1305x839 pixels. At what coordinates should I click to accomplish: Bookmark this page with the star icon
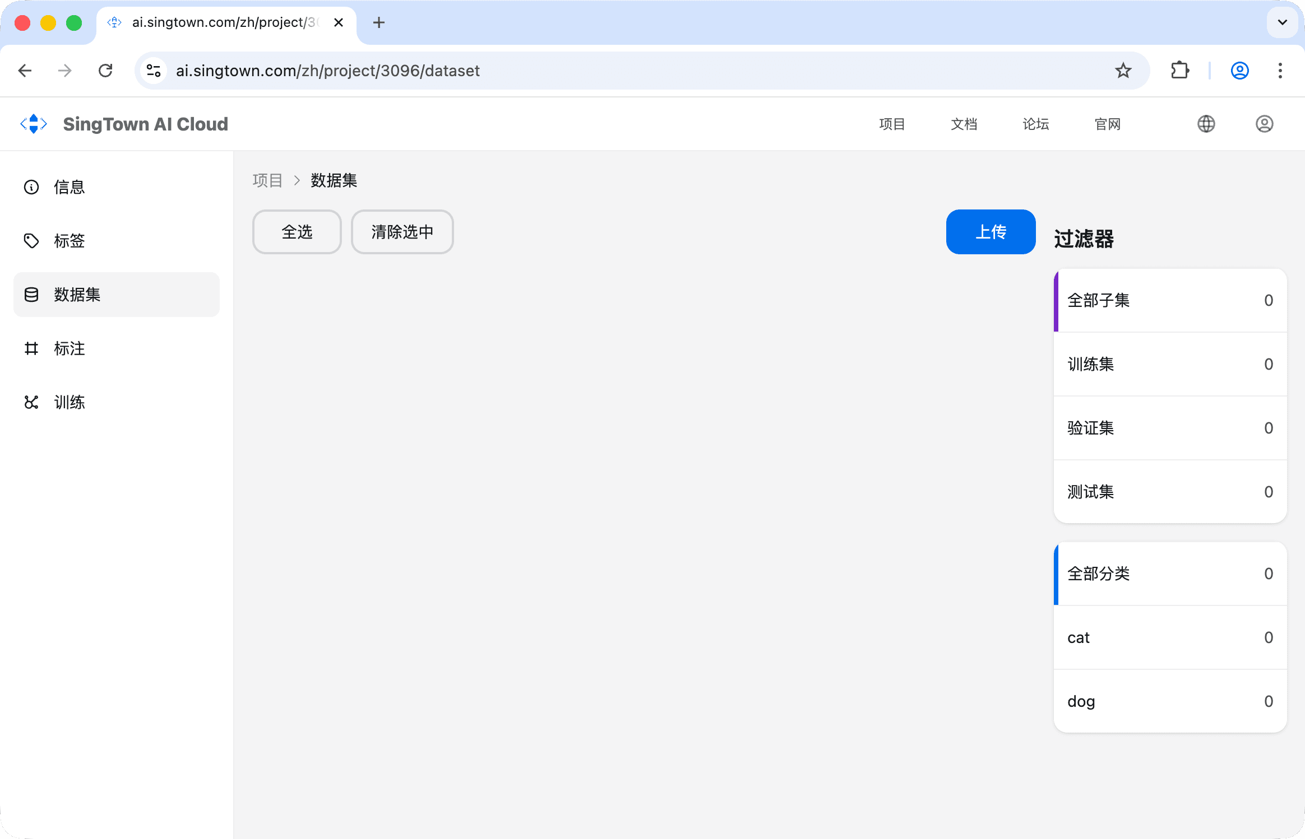click(x=1123, y=71)
